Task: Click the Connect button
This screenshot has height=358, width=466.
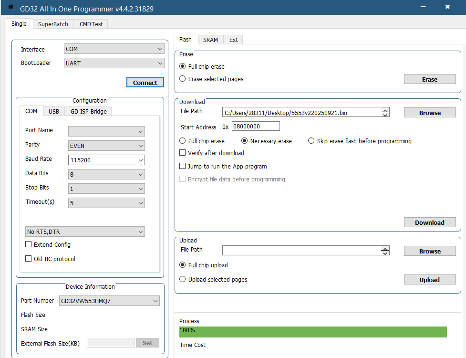Action: coord(145,83)
